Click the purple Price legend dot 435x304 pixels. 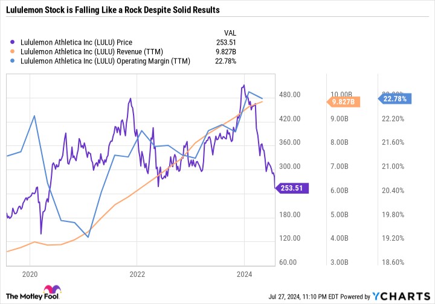(x=13, y=42)
